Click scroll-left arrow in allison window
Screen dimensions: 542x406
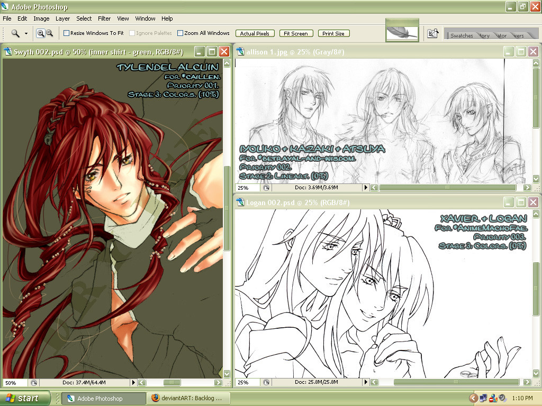pyautogui.click(x=374, y=188)
